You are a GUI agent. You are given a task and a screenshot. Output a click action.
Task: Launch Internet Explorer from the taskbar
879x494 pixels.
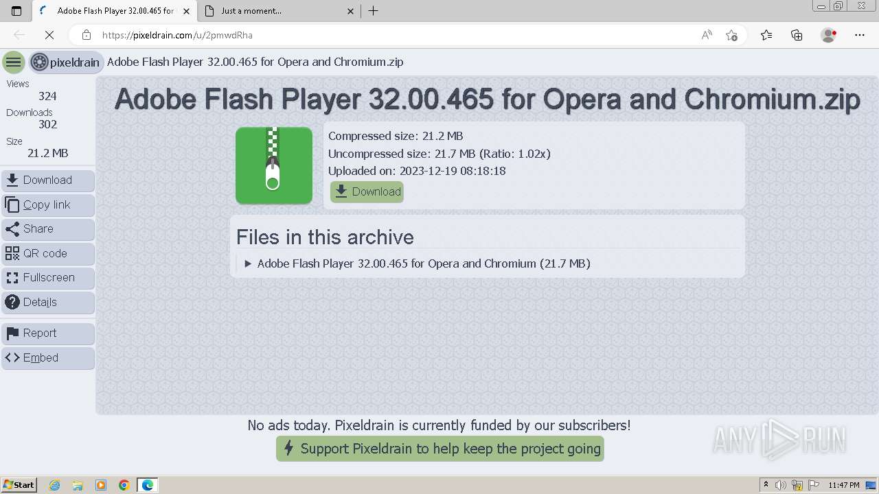pos(54,485)
